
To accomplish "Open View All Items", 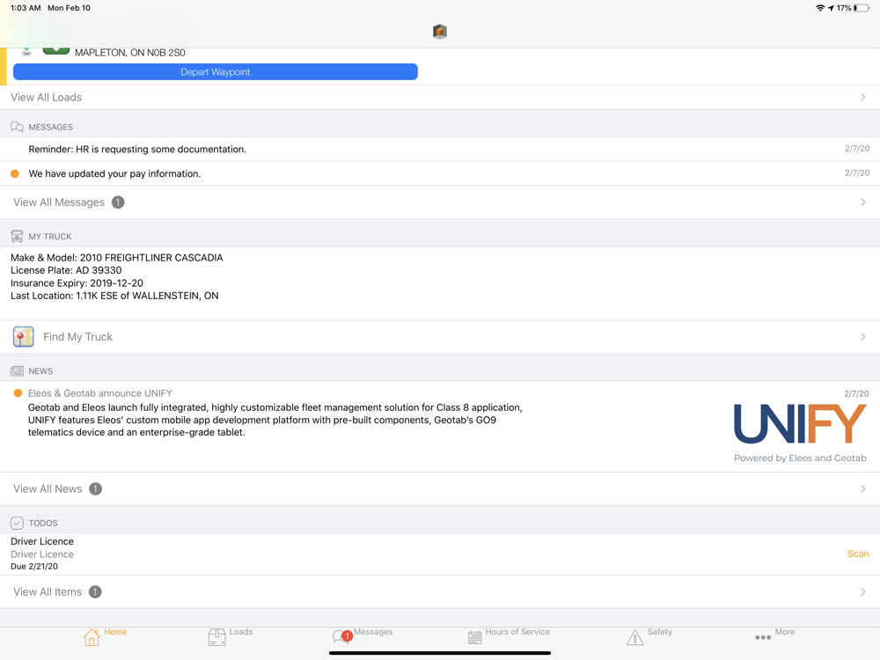I will click(440, 592).
